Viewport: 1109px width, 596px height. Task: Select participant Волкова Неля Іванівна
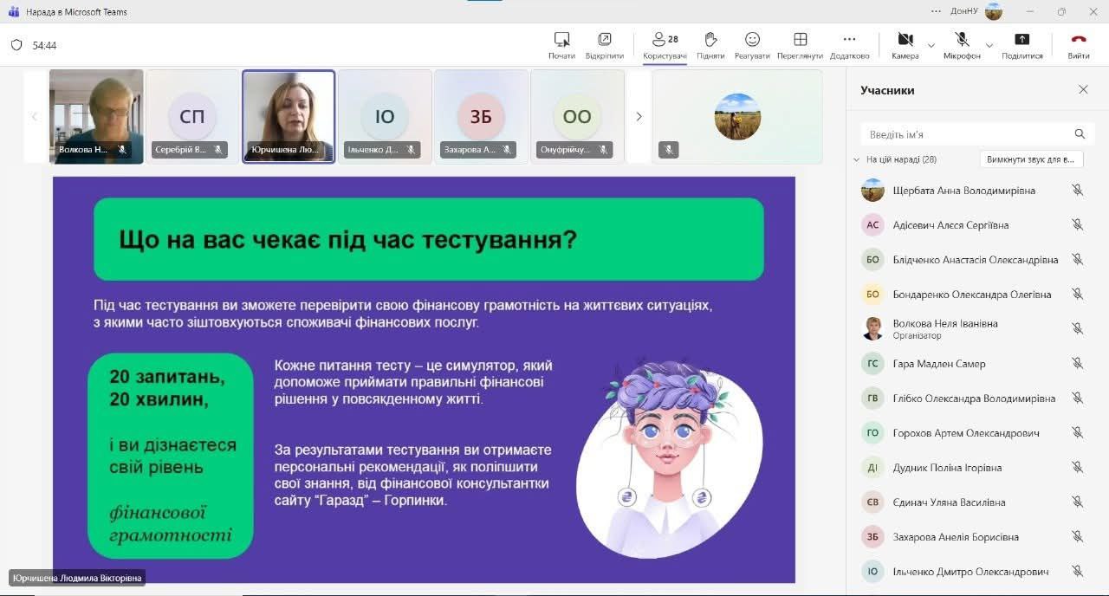[945, 328]
